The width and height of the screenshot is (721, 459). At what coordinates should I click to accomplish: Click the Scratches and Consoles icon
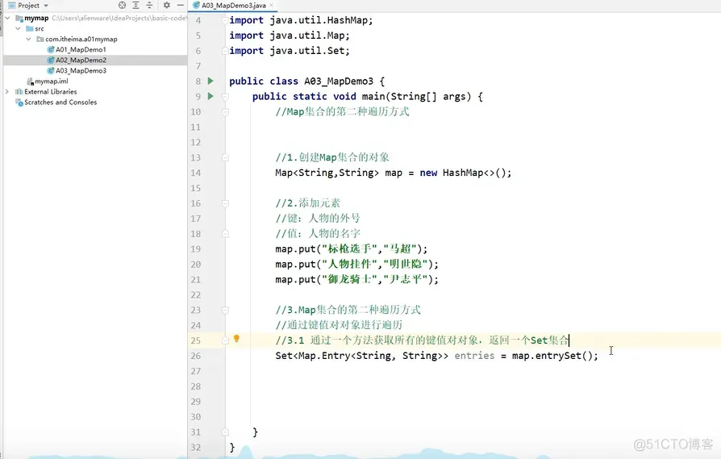[x=19, y=102]
